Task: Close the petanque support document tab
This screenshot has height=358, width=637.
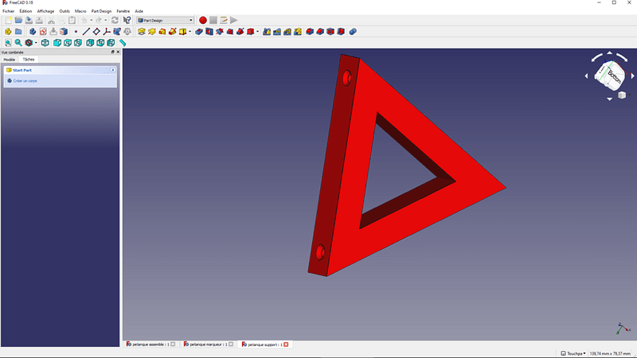Action: coord(286,344)
